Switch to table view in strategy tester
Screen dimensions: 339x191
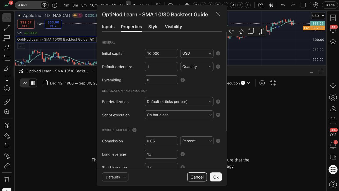pyautogui.click(x=33, y=83)
